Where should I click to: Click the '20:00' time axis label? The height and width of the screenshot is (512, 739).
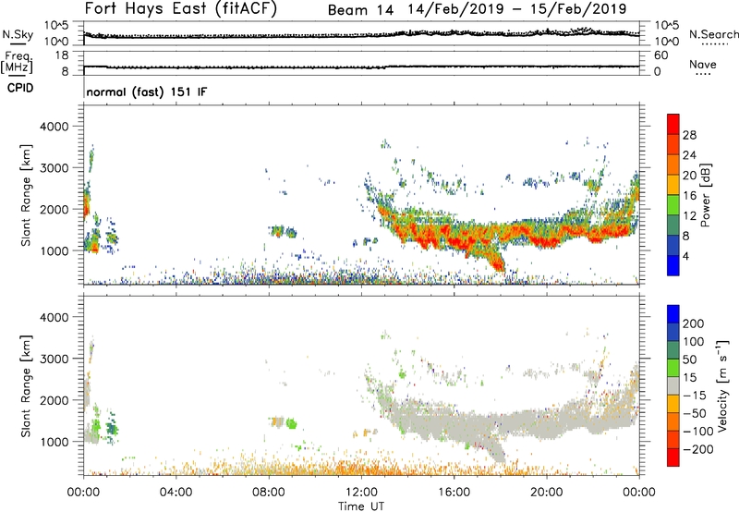coord(546,493)
